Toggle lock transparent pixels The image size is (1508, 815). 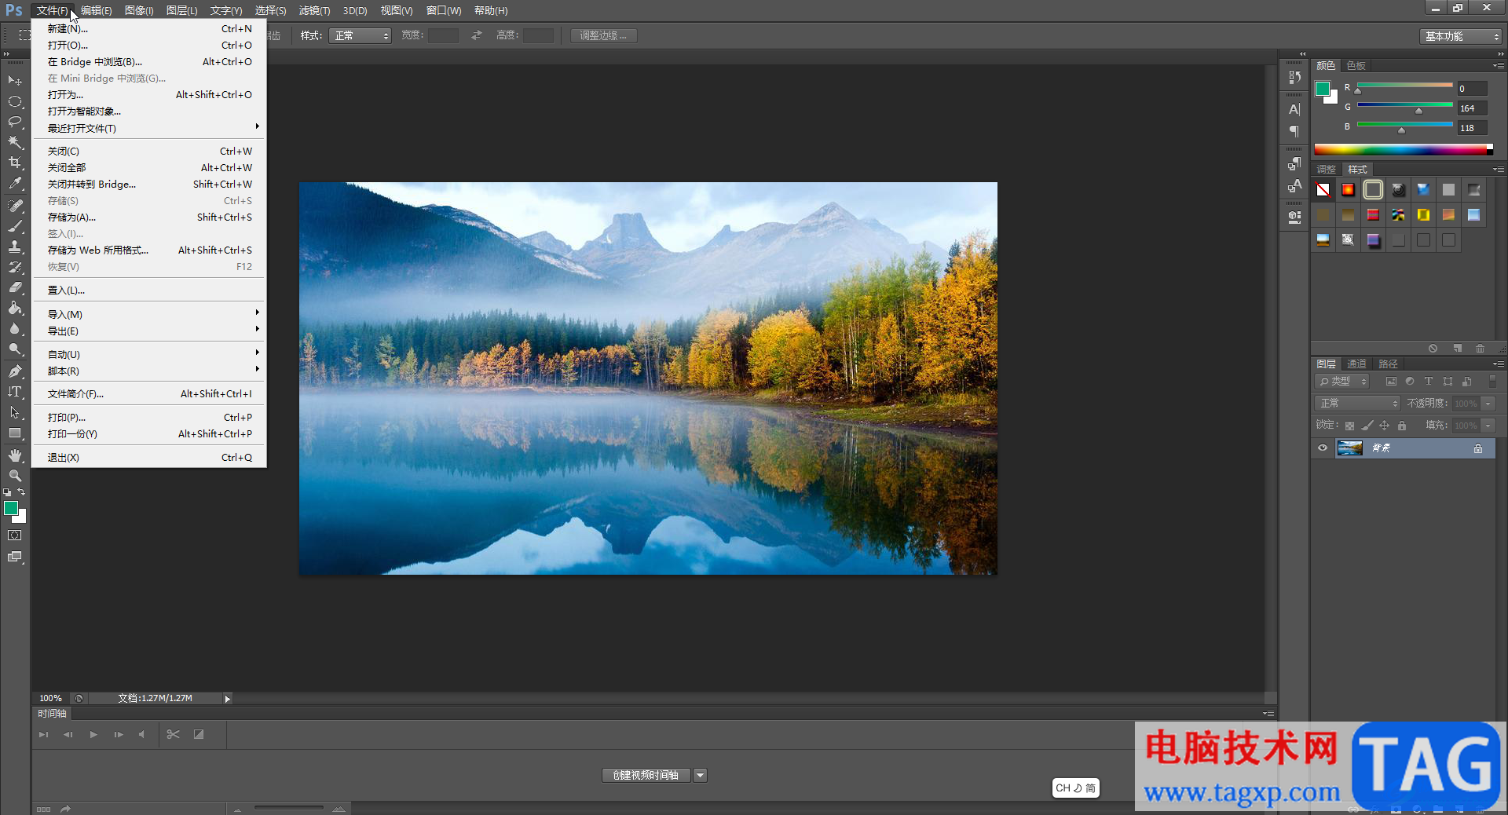pos(1349,426)
